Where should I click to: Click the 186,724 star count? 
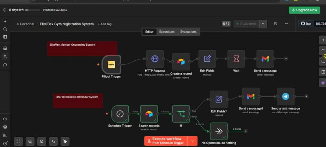click(321, 24)
